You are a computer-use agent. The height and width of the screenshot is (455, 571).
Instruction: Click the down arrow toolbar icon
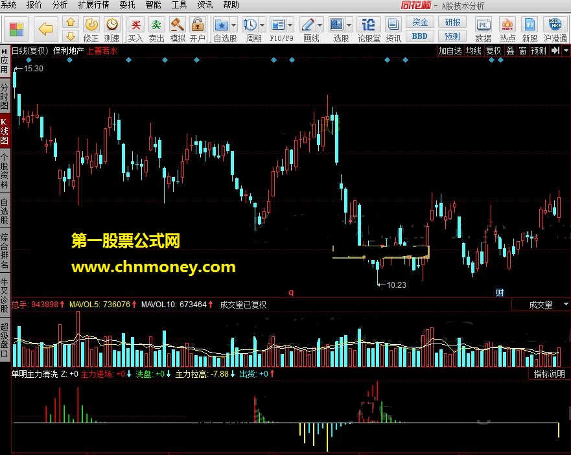71,36
